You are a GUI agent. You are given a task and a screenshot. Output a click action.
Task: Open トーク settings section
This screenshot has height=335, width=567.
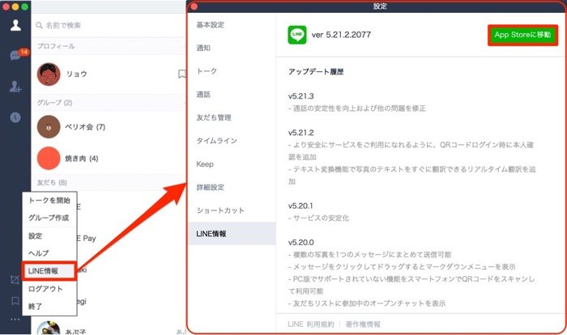(x=232, y=71)
